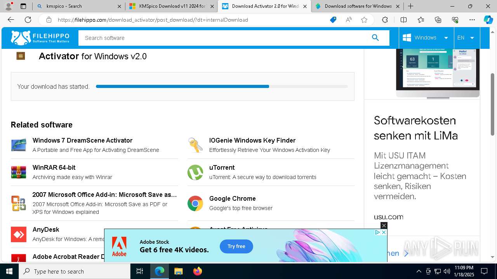Screen dimensions: 497x279
Task: Open the Windows Start menu
Action: tap(9, 271)
